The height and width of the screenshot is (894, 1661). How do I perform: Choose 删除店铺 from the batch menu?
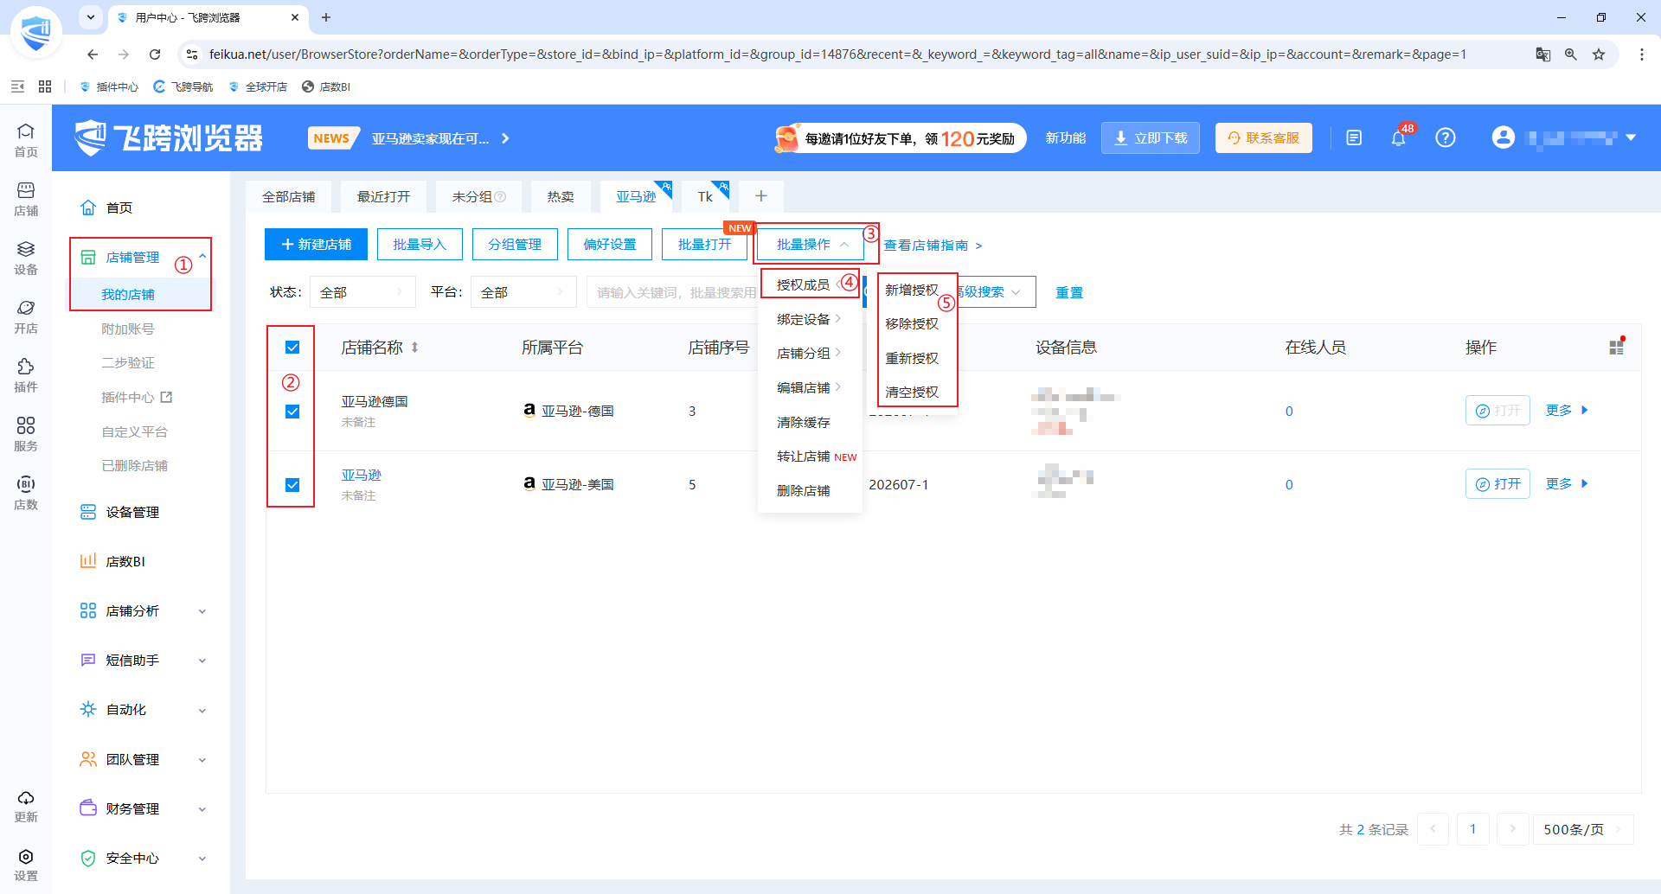[x=804, y=491]
